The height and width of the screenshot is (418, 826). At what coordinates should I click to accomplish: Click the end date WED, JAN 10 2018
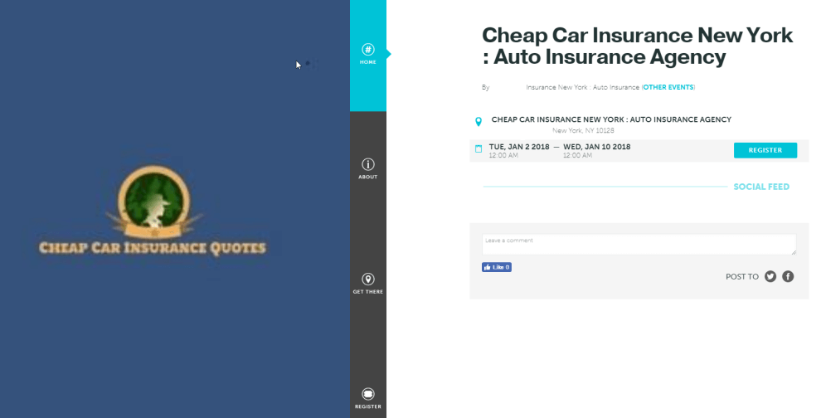point(597,147)
